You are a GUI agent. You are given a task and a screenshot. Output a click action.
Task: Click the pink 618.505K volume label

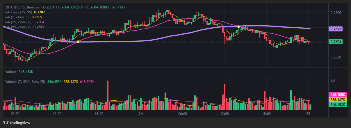(x=337, y=95)
